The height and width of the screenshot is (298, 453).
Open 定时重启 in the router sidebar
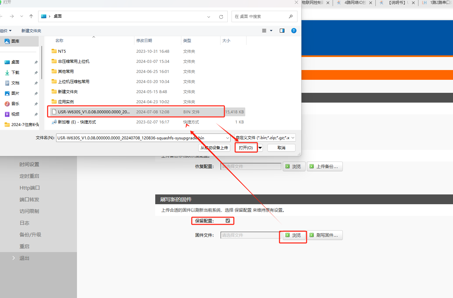tap(29, 176)
